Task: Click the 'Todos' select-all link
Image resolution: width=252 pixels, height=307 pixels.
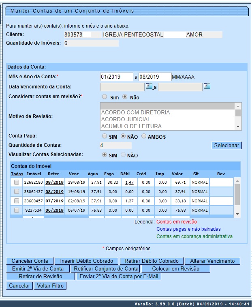Action: [17, 174]
